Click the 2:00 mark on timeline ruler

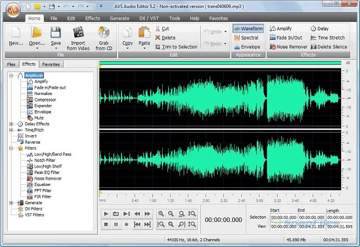(206, 201)
